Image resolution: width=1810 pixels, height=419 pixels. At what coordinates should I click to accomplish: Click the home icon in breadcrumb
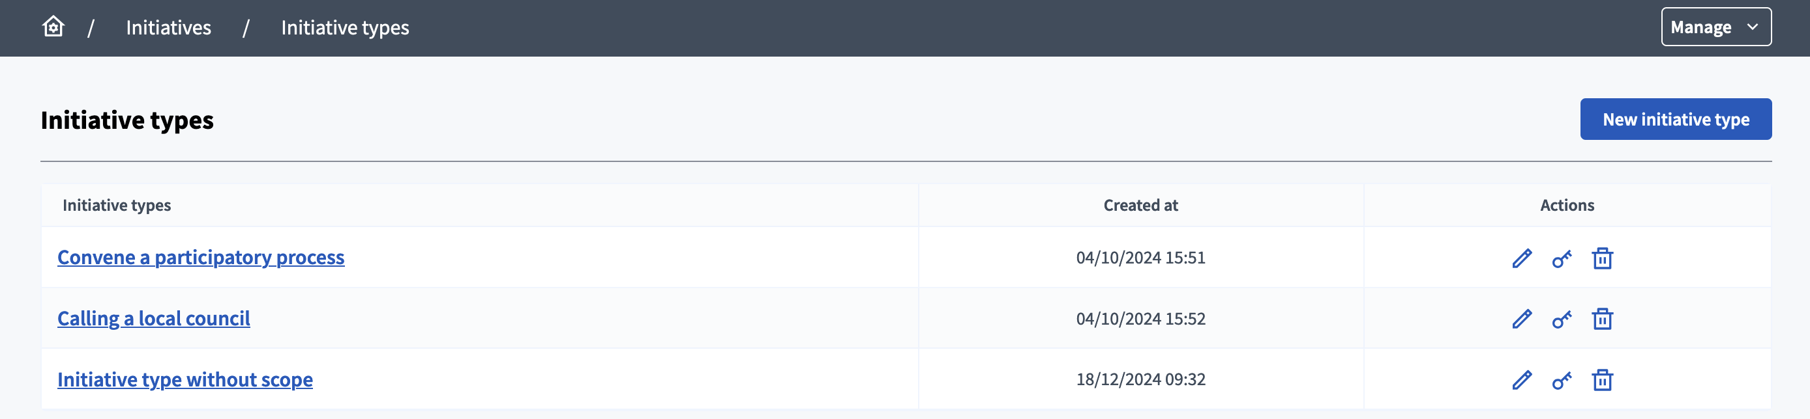click(53, 27)
